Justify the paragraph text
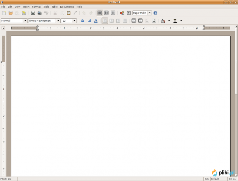238x181 pixels. point(125,21)
